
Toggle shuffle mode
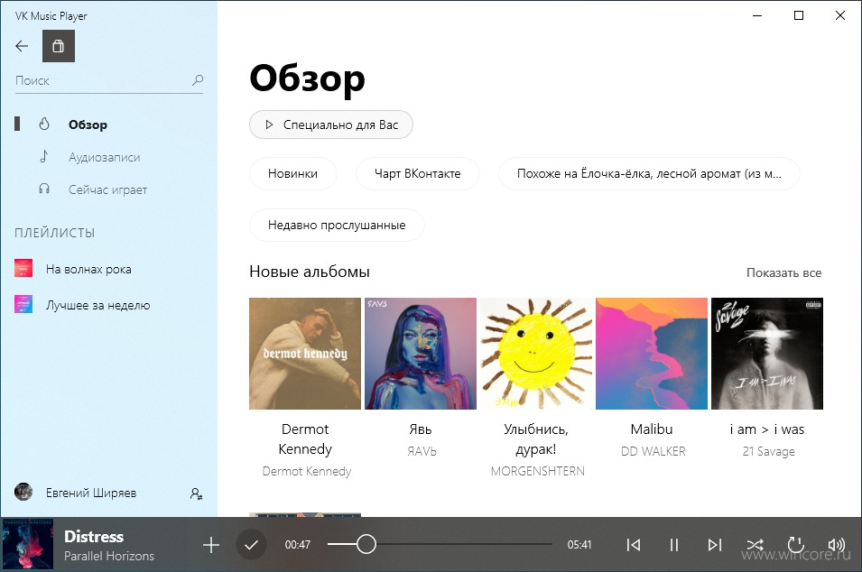755,545
